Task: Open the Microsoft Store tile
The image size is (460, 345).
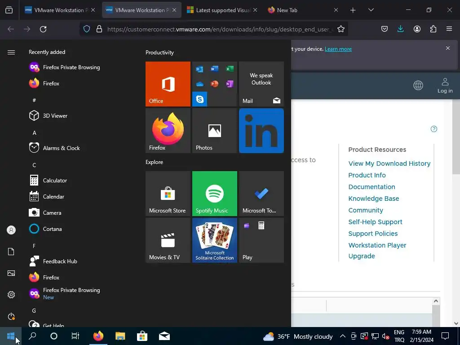Action: point(168,194)
